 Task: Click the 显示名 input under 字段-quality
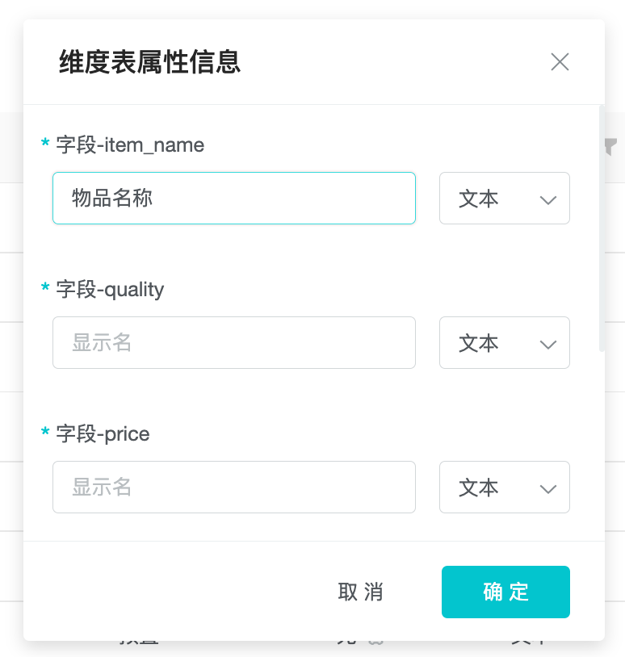(234, 343)
